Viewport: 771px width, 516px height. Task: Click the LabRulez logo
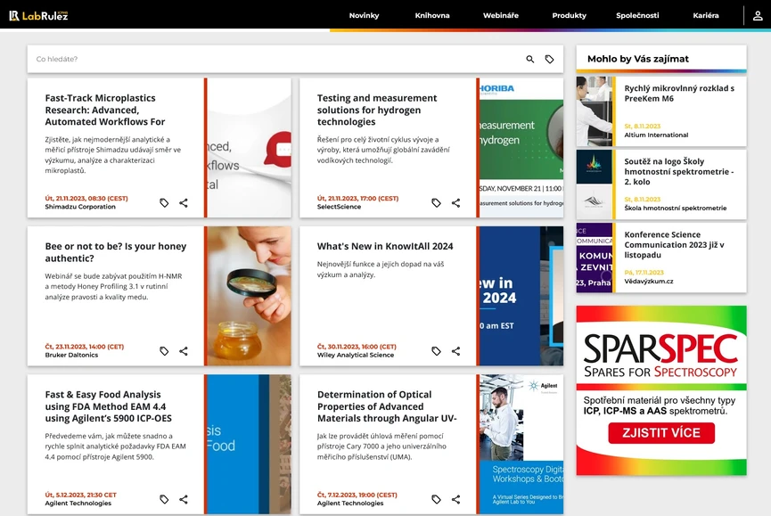coord(38,16)
